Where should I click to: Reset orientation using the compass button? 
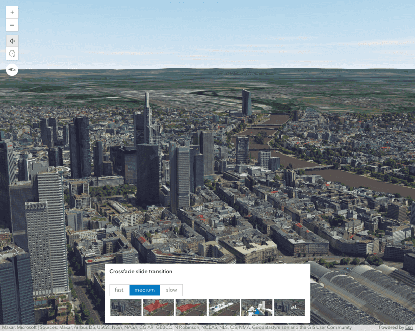[12, 70]
